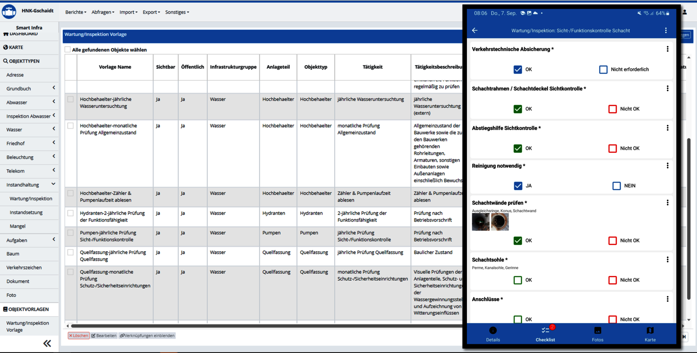Open first Schachtwände photo thumbnail
The image size is (697, 353).
480,222
